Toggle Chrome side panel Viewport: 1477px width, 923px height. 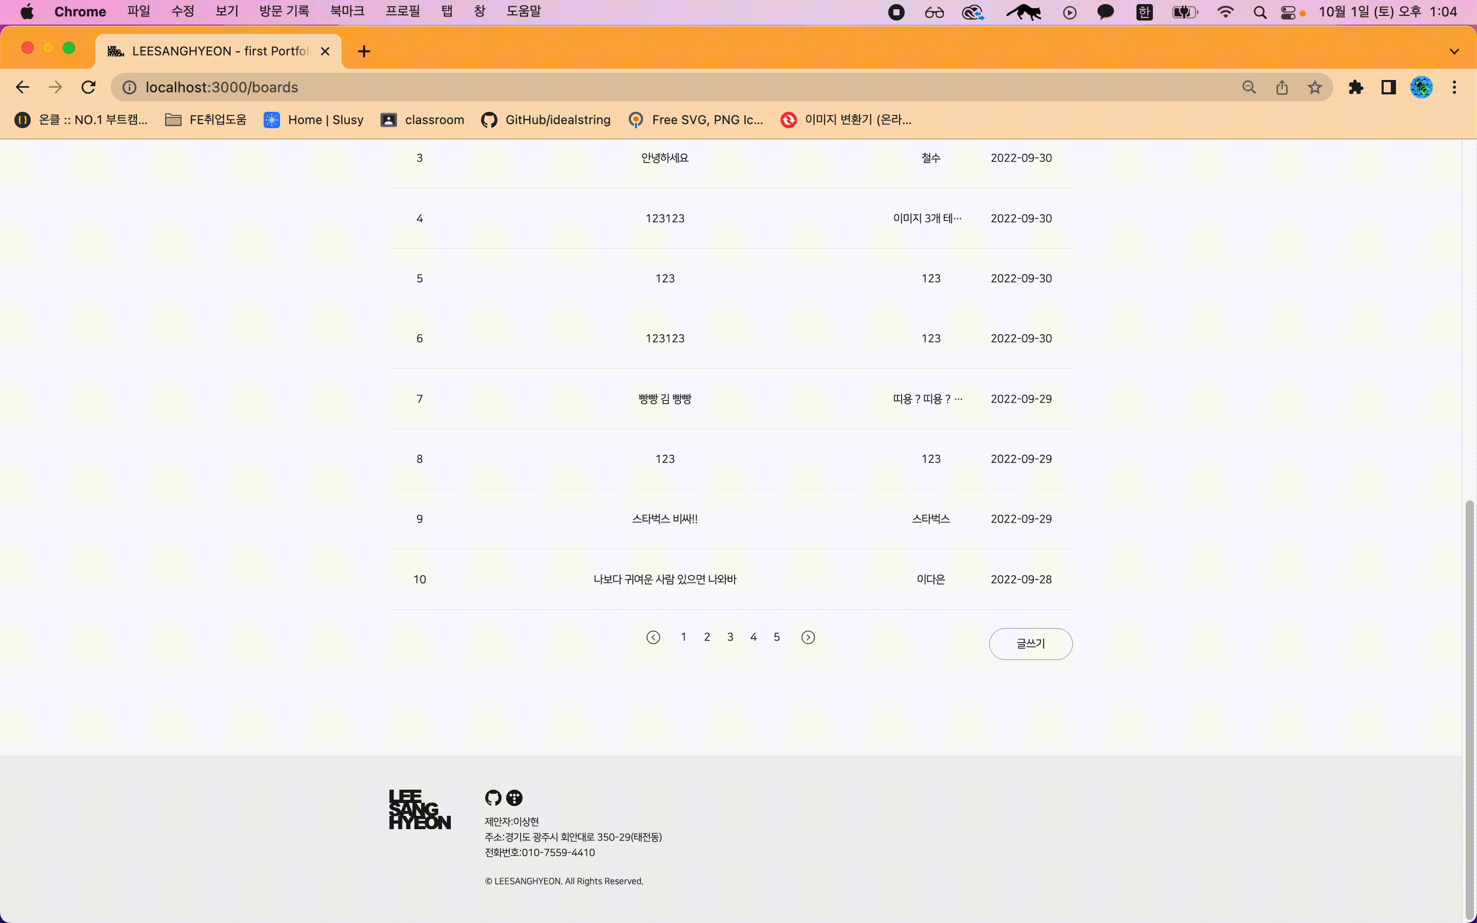[1388, 87]
